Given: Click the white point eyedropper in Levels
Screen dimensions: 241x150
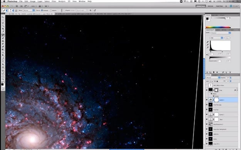Looking at the screenshot, I should point(207,48).
